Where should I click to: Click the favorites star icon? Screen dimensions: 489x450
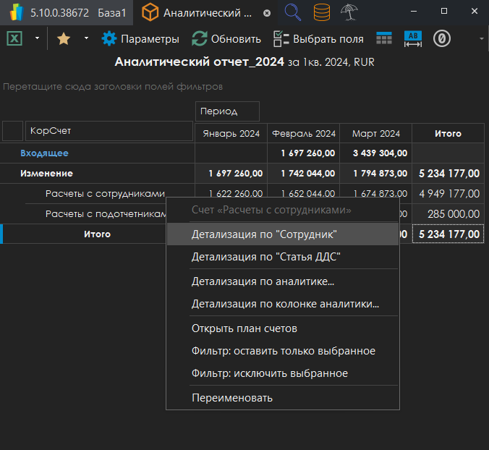(x=64, y=39)
